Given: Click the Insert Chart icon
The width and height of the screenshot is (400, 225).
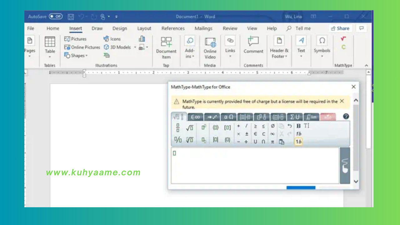Looking at the screenshot, I should (x=142, y=39).
